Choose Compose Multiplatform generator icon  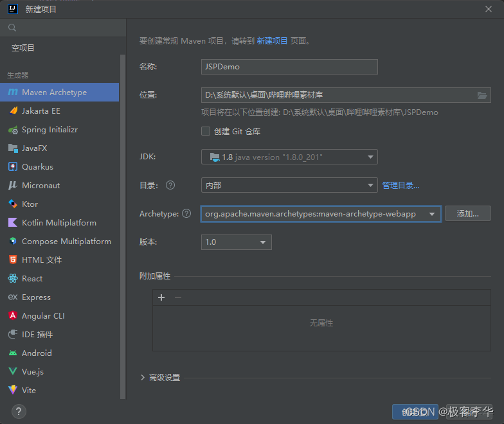click(13, 242)
